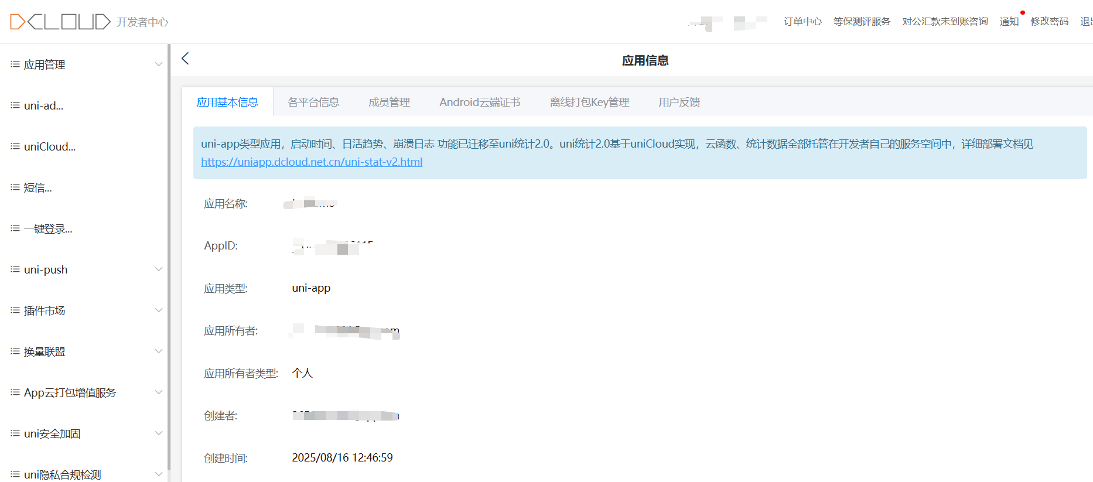Click the list icon beside uni-ad...
The height and width of the screenshot is (482, 1093).
click(15, 105)
